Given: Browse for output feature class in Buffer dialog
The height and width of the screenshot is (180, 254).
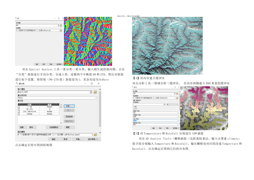Looking at the screenshot, I should click(x=177, y=98).
